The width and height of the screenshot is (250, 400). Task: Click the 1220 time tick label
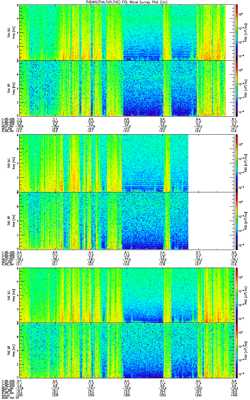click(x=55, y=396)
